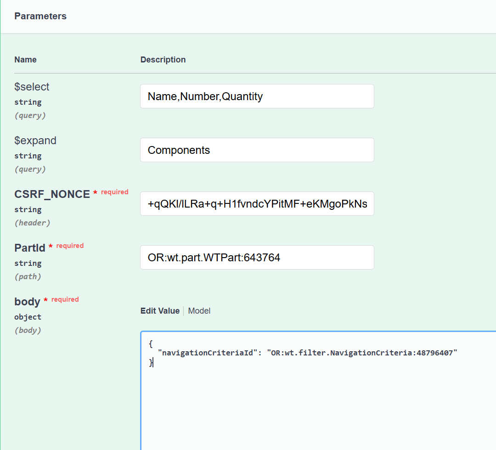Click inside the $select query input field
Screen dimensions: 496x450
[257, 96]
